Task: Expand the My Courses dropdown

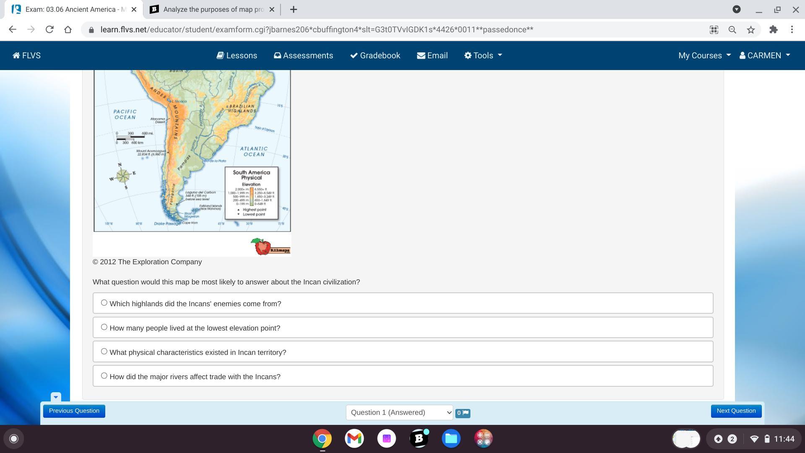Action: point(704,56)
